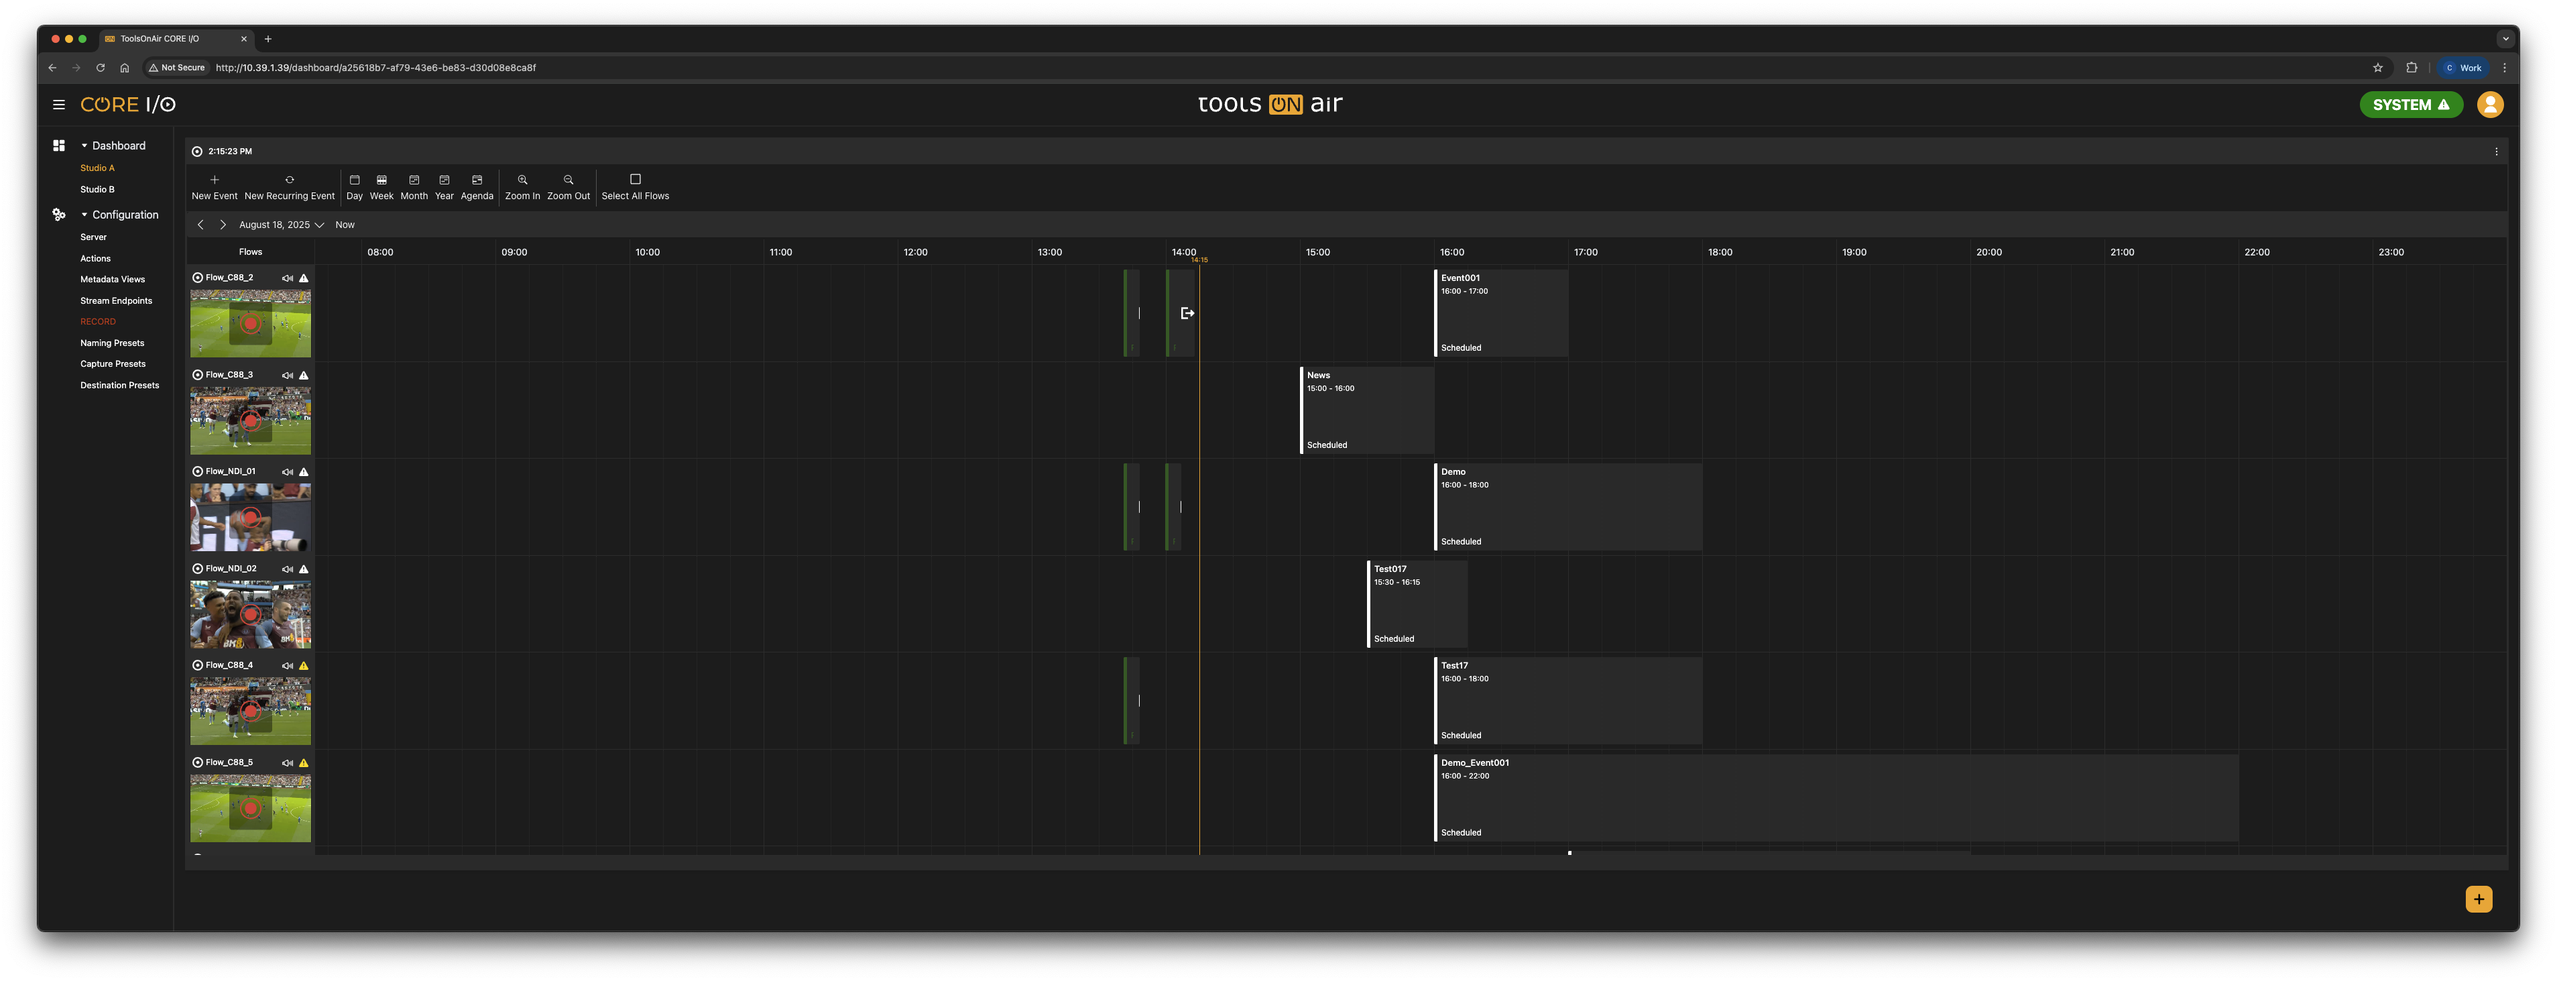Click the Zoom In magnifier
This screenshot has height=981, width=2557.
click(522, 181)
